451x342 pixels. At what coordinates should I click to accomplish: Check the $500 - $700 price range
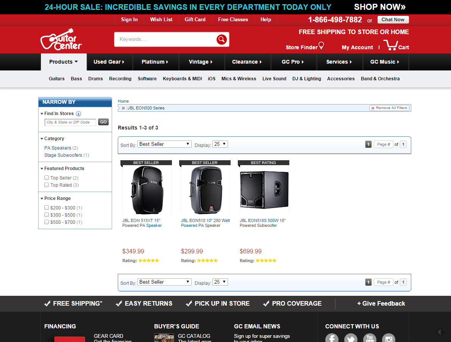(47, 222)
